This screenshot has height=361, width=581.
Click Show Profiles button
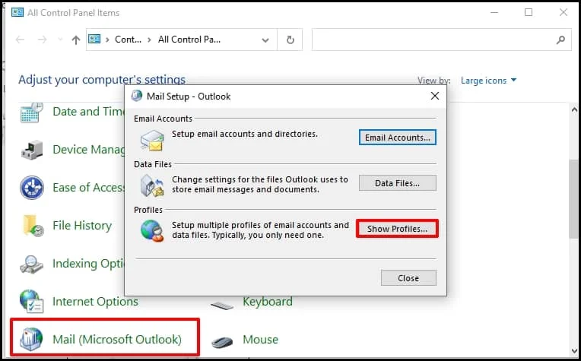[x=397, y=229]
